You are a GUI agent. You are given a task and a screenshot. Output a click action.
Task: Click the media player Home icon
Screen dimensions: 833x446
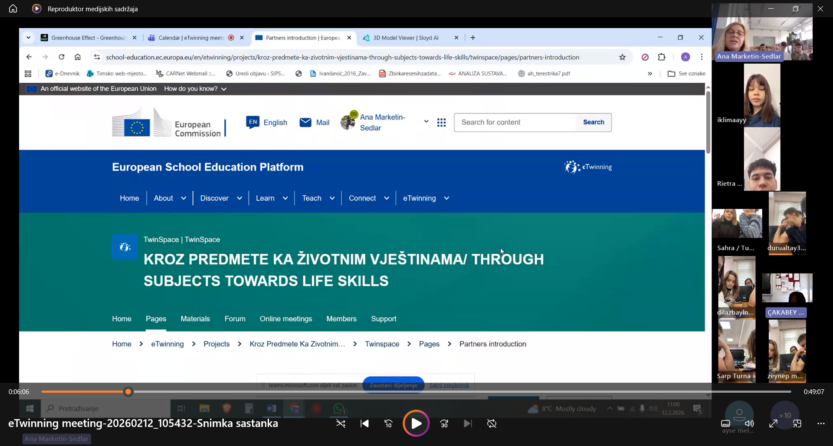click(x=13, y=9)
